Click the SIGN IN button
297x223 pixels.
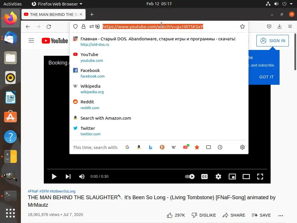tap(273, 41)
